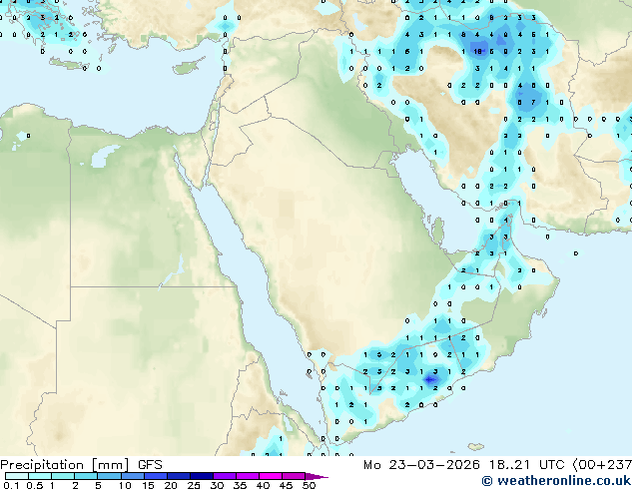Click the 'Precipitation [mm]' title text
This screenshot has width=633, height=489.
(x=65, y=465)
